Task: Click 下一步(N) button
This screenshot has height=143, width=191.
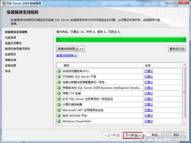Action: point(133,135)
